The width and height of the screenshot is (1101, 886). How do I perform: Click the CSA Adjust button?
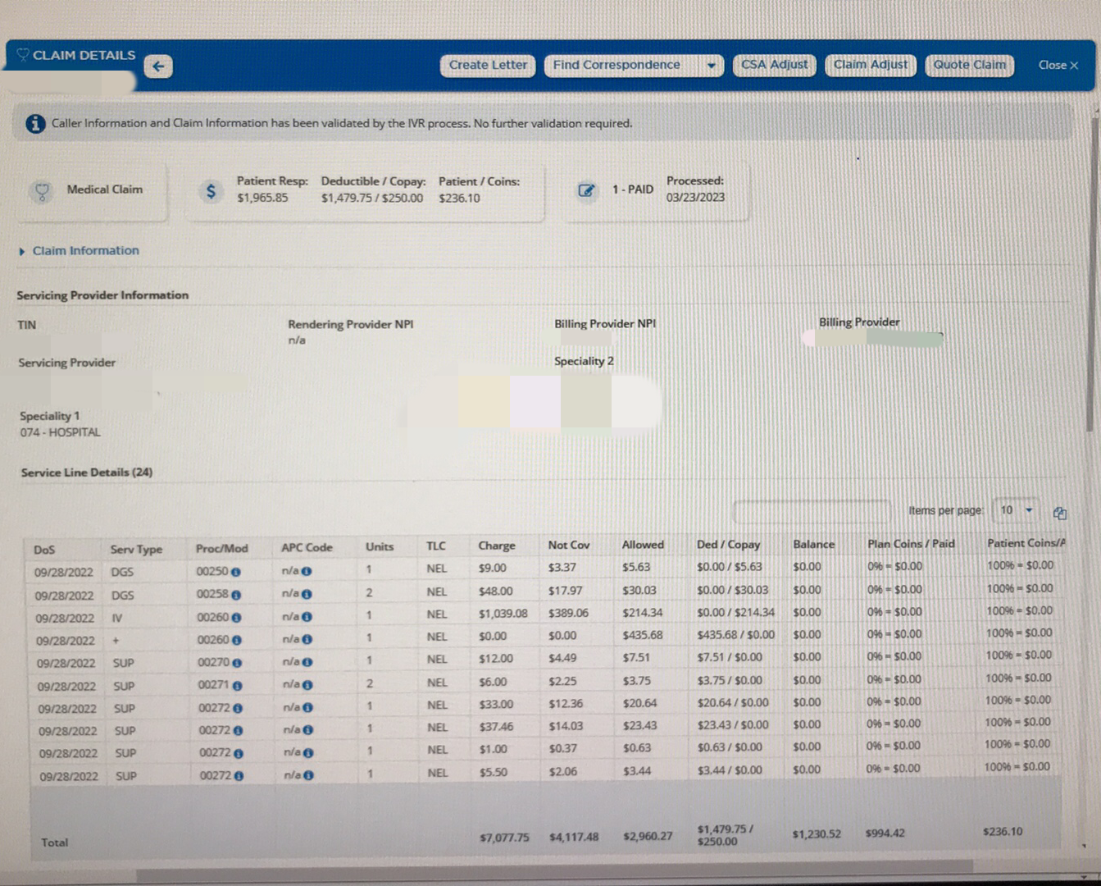tap(774, 65)
